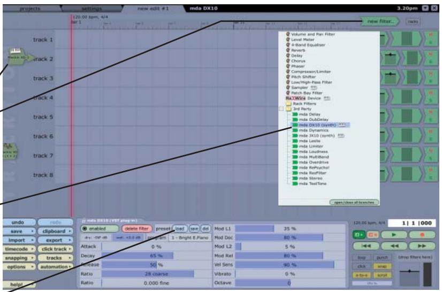
Task: Click the green icon beside mda Delay
Action: (x=295, y=114)
